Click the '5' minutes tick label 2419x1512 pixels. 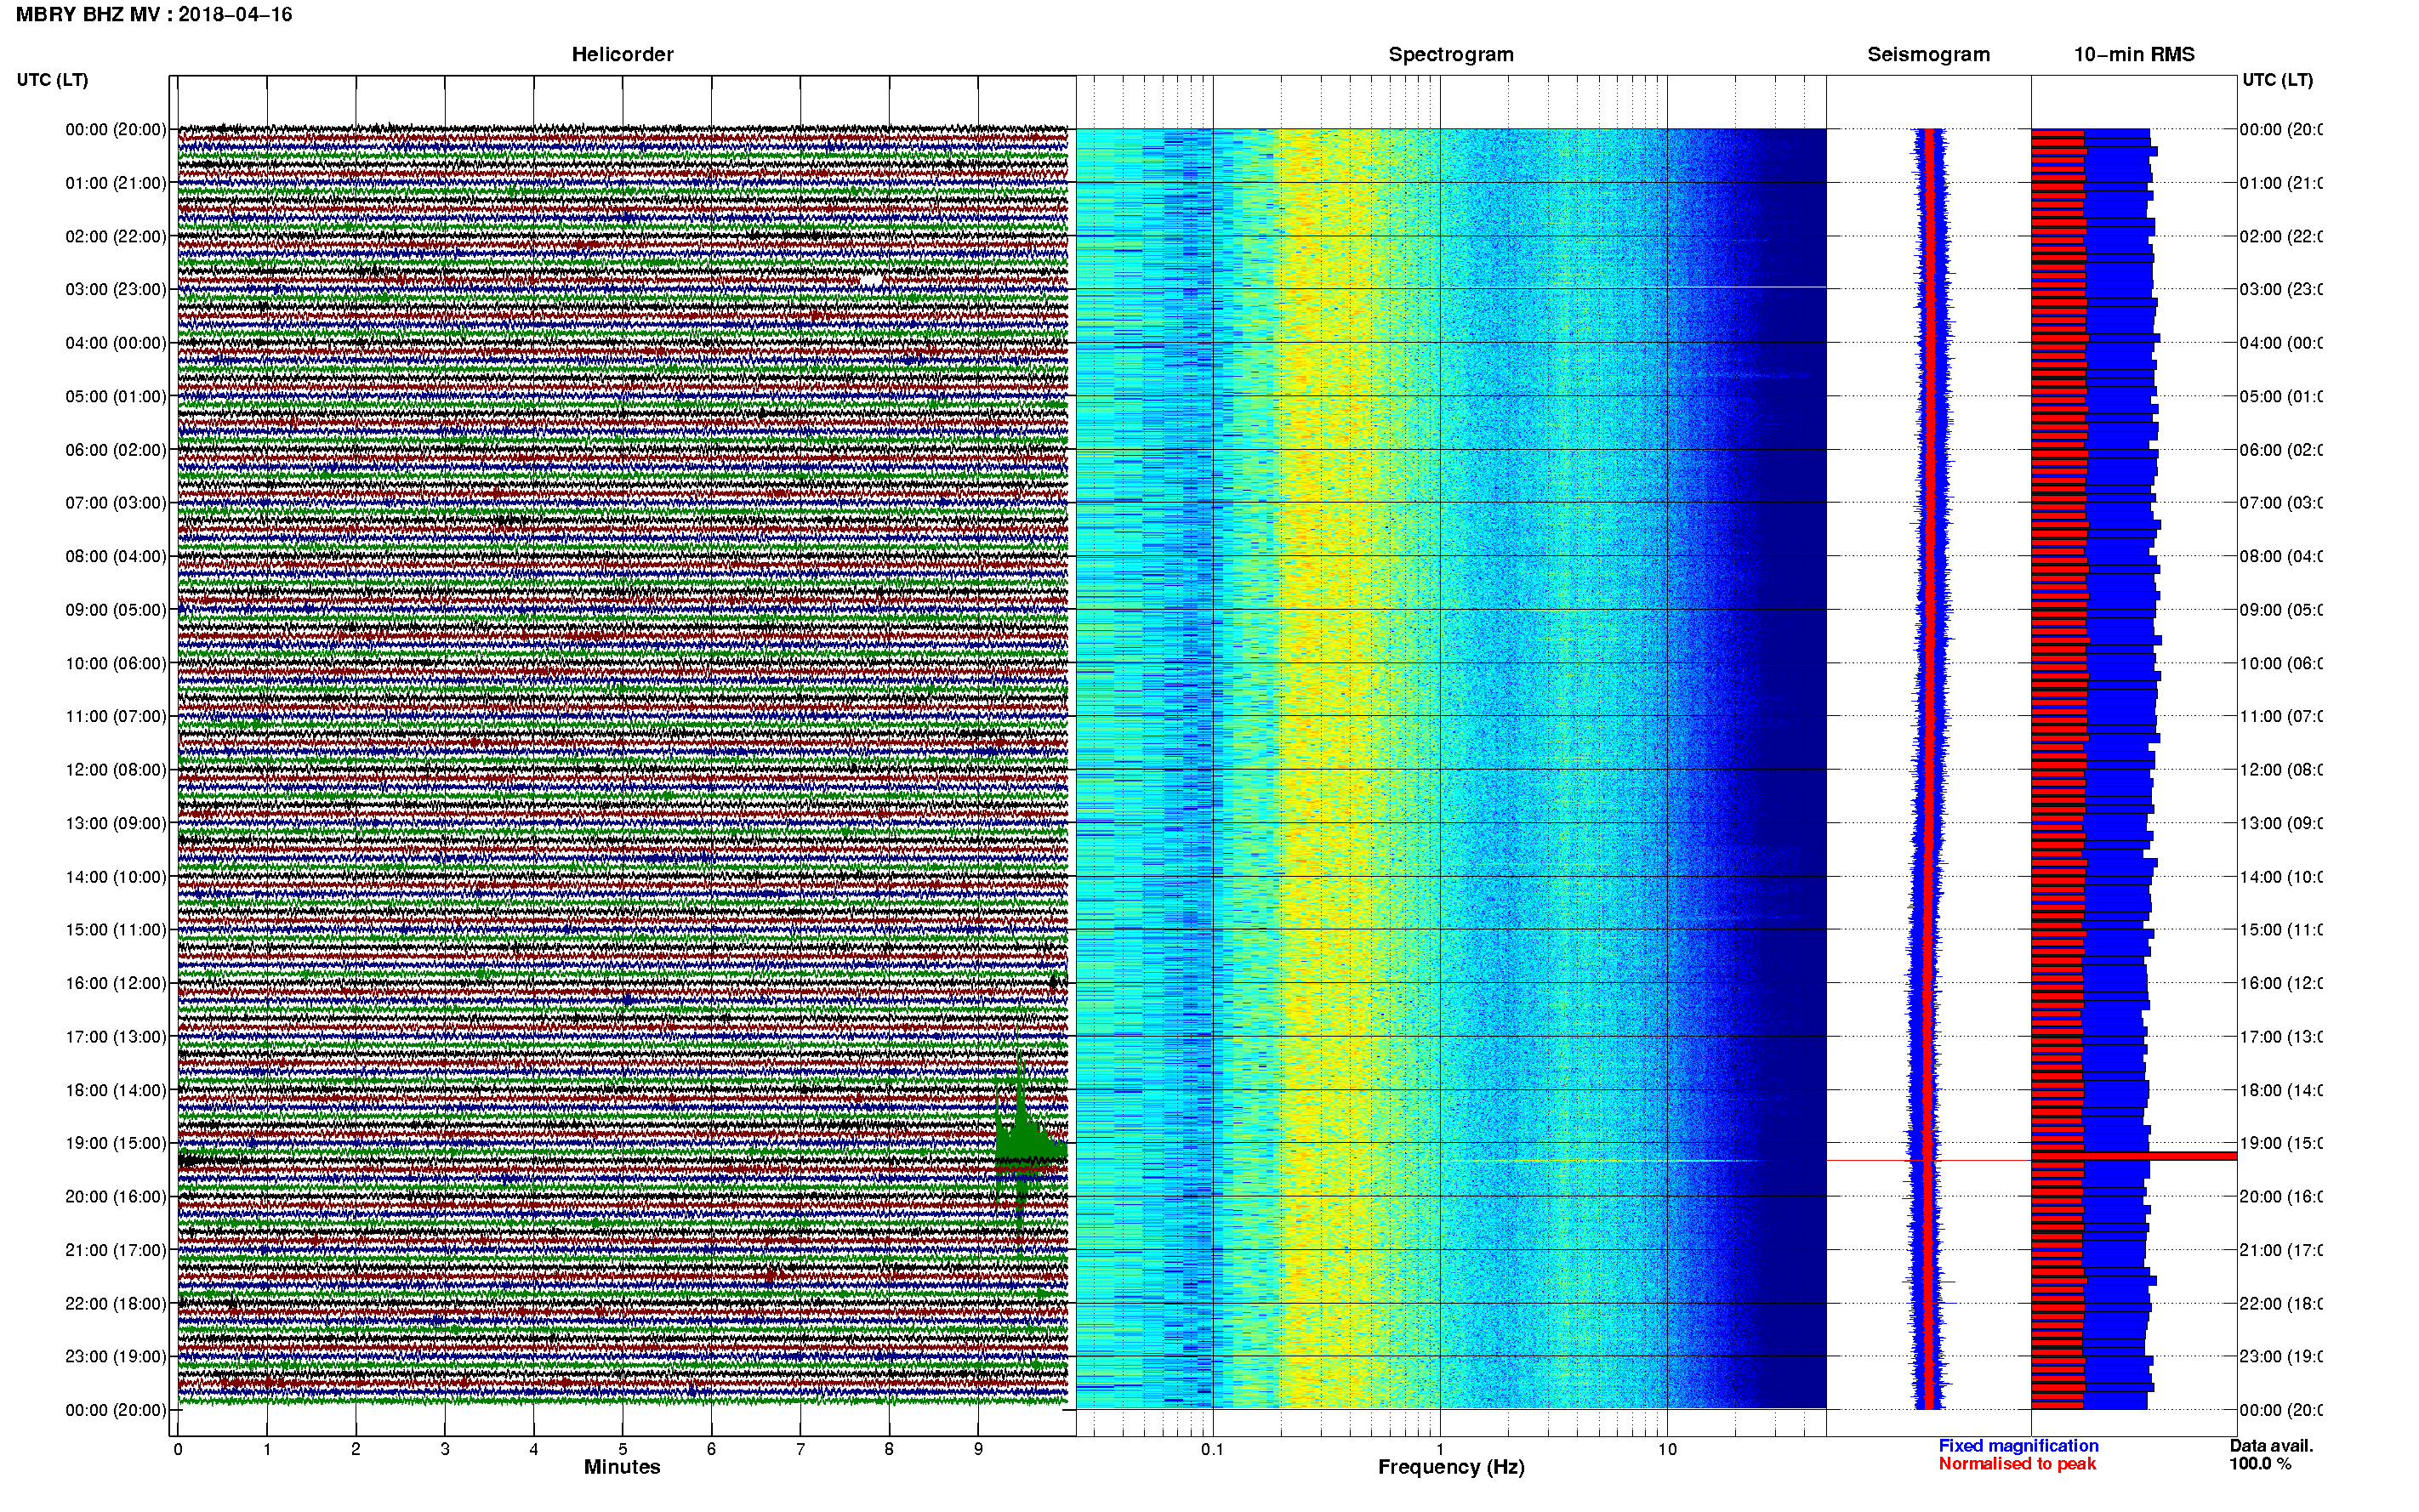(x=622, y=1448)
